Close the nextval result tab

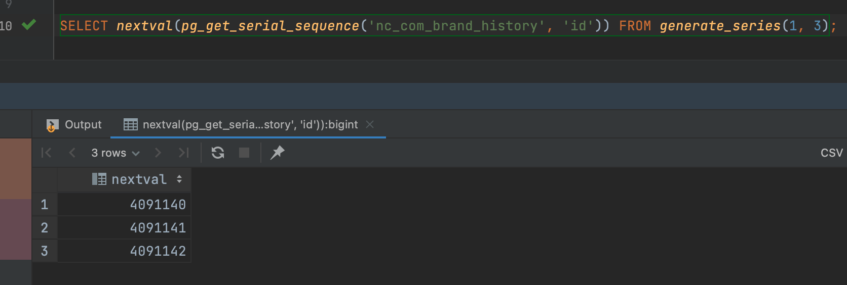point(370,124)
